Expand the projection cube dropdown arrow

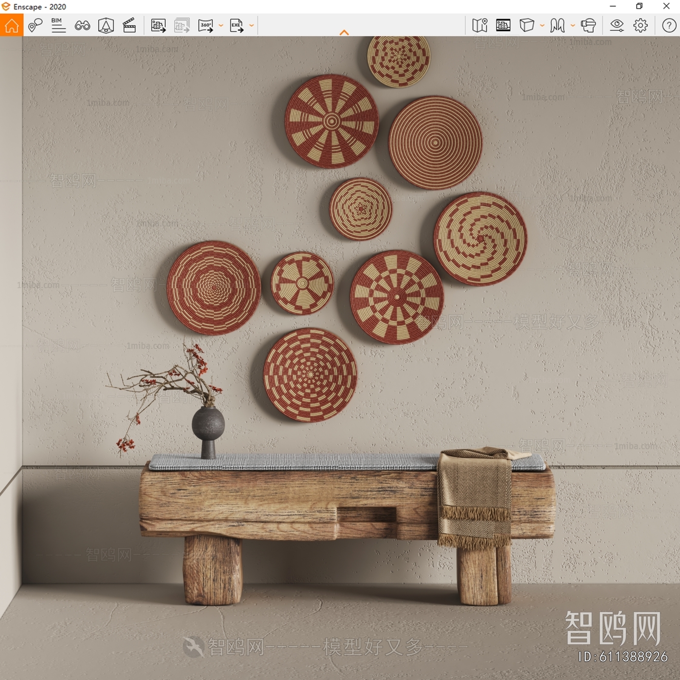point(542,26)
